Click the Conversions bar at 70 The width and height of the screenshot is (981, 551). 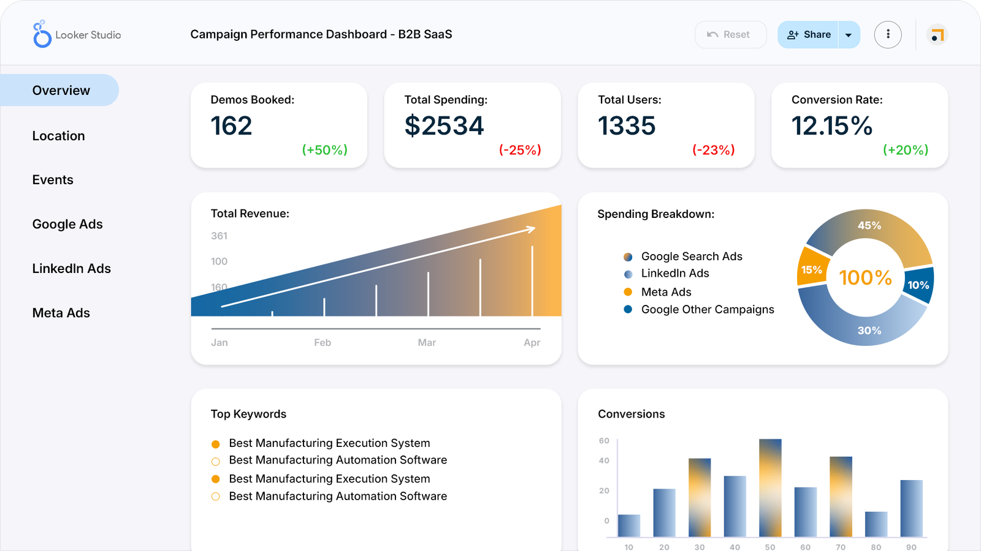click(x=841, y=497)
